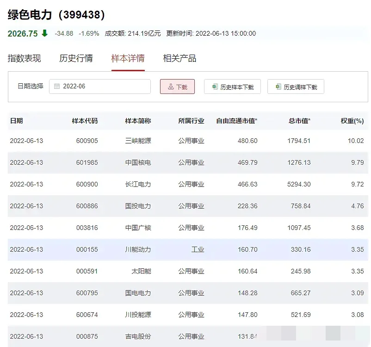This screenshot has width=371, height=347.
Task: Click the 245.98 total market value
Action: [x=301, y=272]
